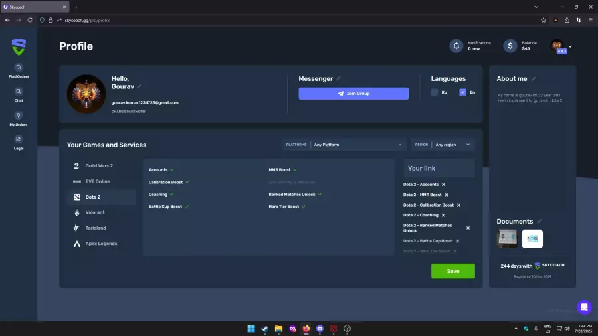Image resolution: width=598 pixels, height=336 pixels.
Task: Go back in browser
Action: (7, 20)
